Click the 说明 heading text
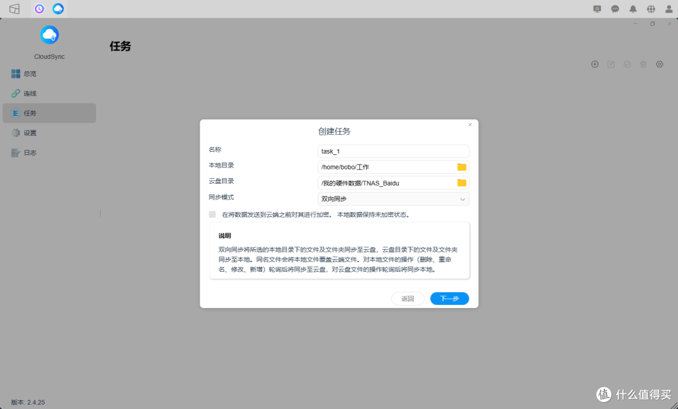The image size is (678, 409). (x=225, y=236)
